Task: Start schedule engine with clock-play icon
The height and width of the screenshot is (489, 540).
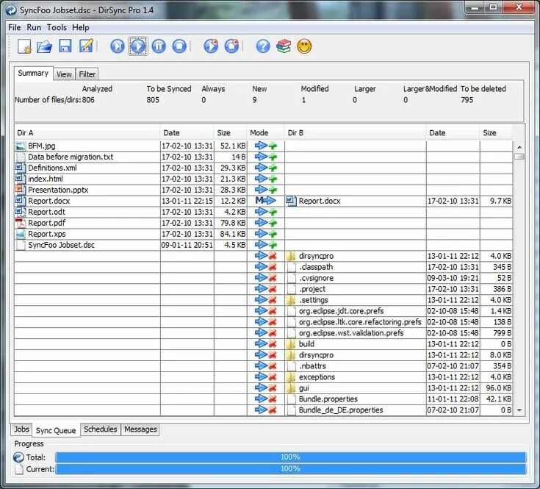Action: pos(211,46)
